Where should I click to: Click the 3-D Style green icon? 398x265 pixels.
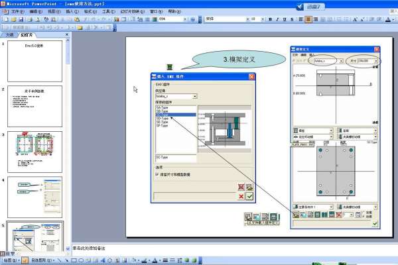pos(194,260)
